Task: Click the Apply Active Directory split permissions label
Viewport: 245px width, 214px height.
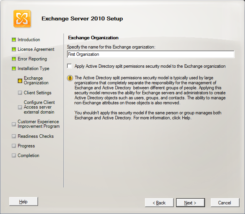Action: click(150, 66)
